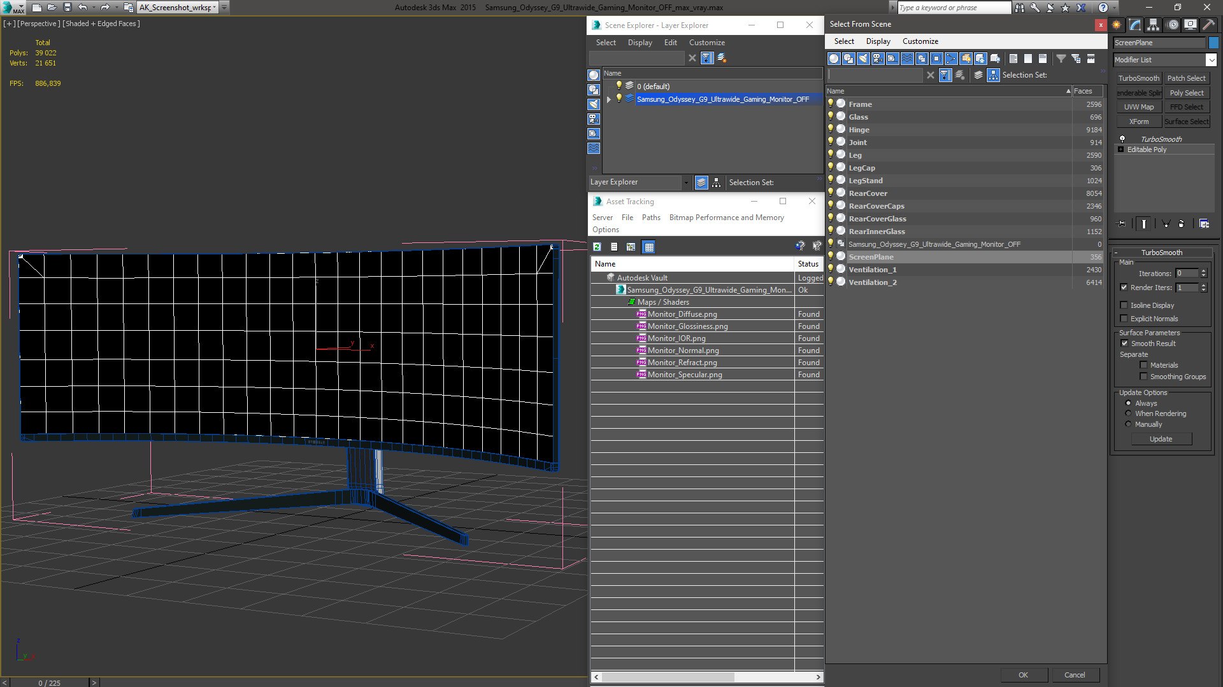Open the Motion command panel tab
Screen dimensions: 1223x687
click(x=1173, y=25)
